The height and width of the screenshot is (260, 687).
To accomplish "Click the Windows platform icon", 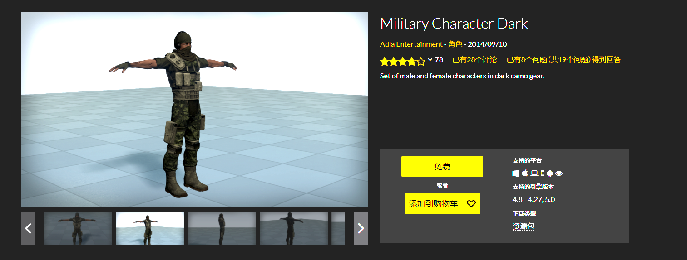I will coord(516,173).
